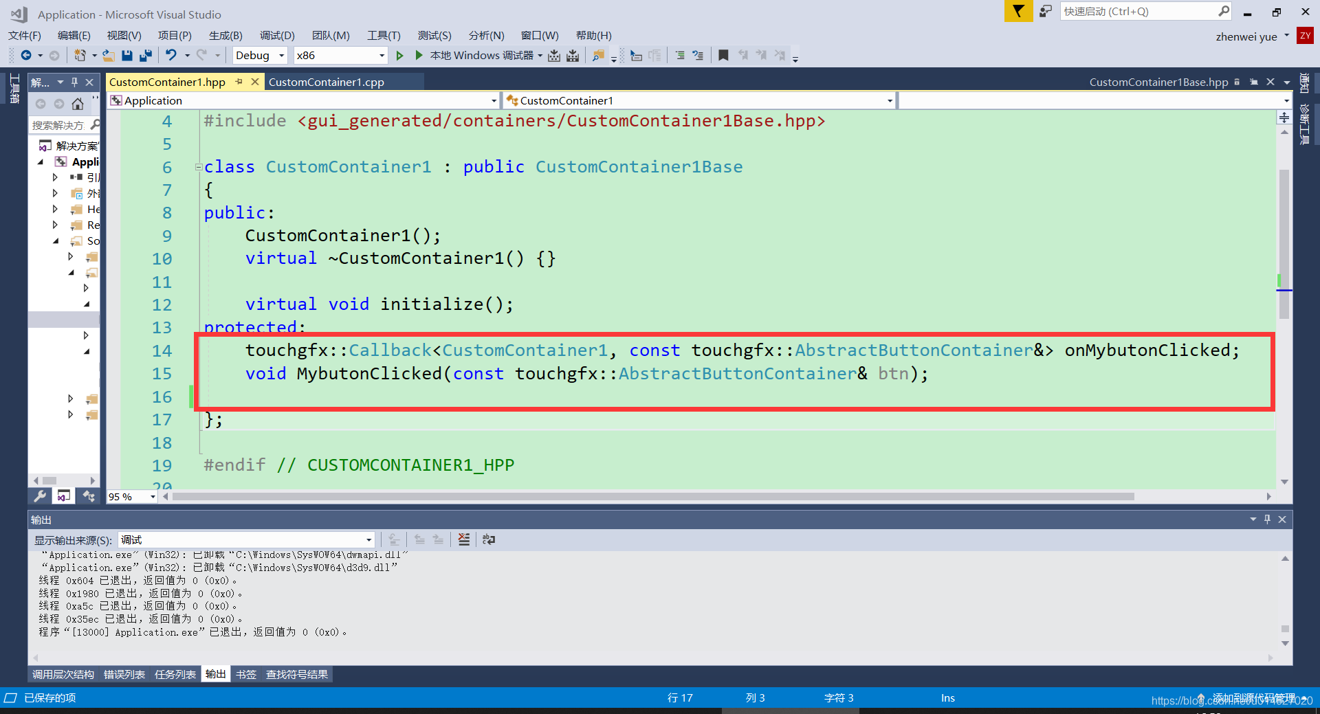Click the Navigate Backward arrow in the toolbar
Viewport: 1320px width, 714px height.
(26, 55)
